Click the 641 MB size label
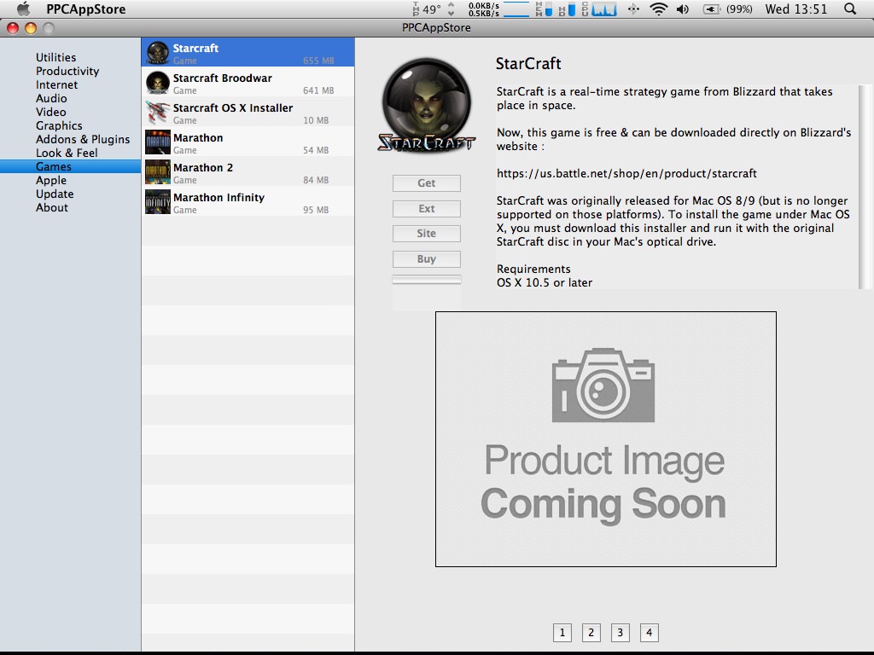874x655 pixels. point(319,90)
